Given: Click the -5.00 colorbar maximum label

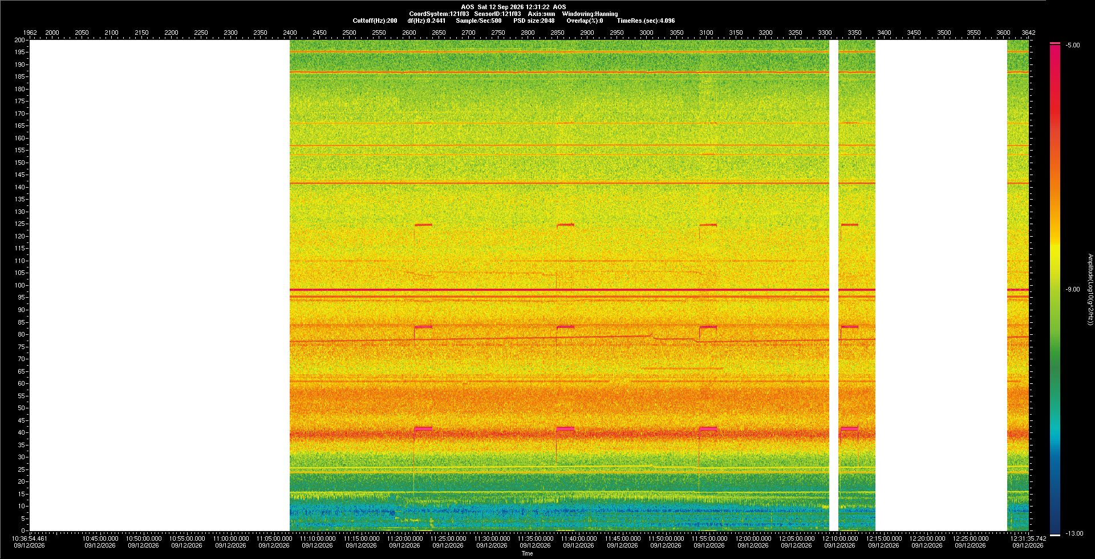Looking at the screenshot, I should pos(1073,45).
